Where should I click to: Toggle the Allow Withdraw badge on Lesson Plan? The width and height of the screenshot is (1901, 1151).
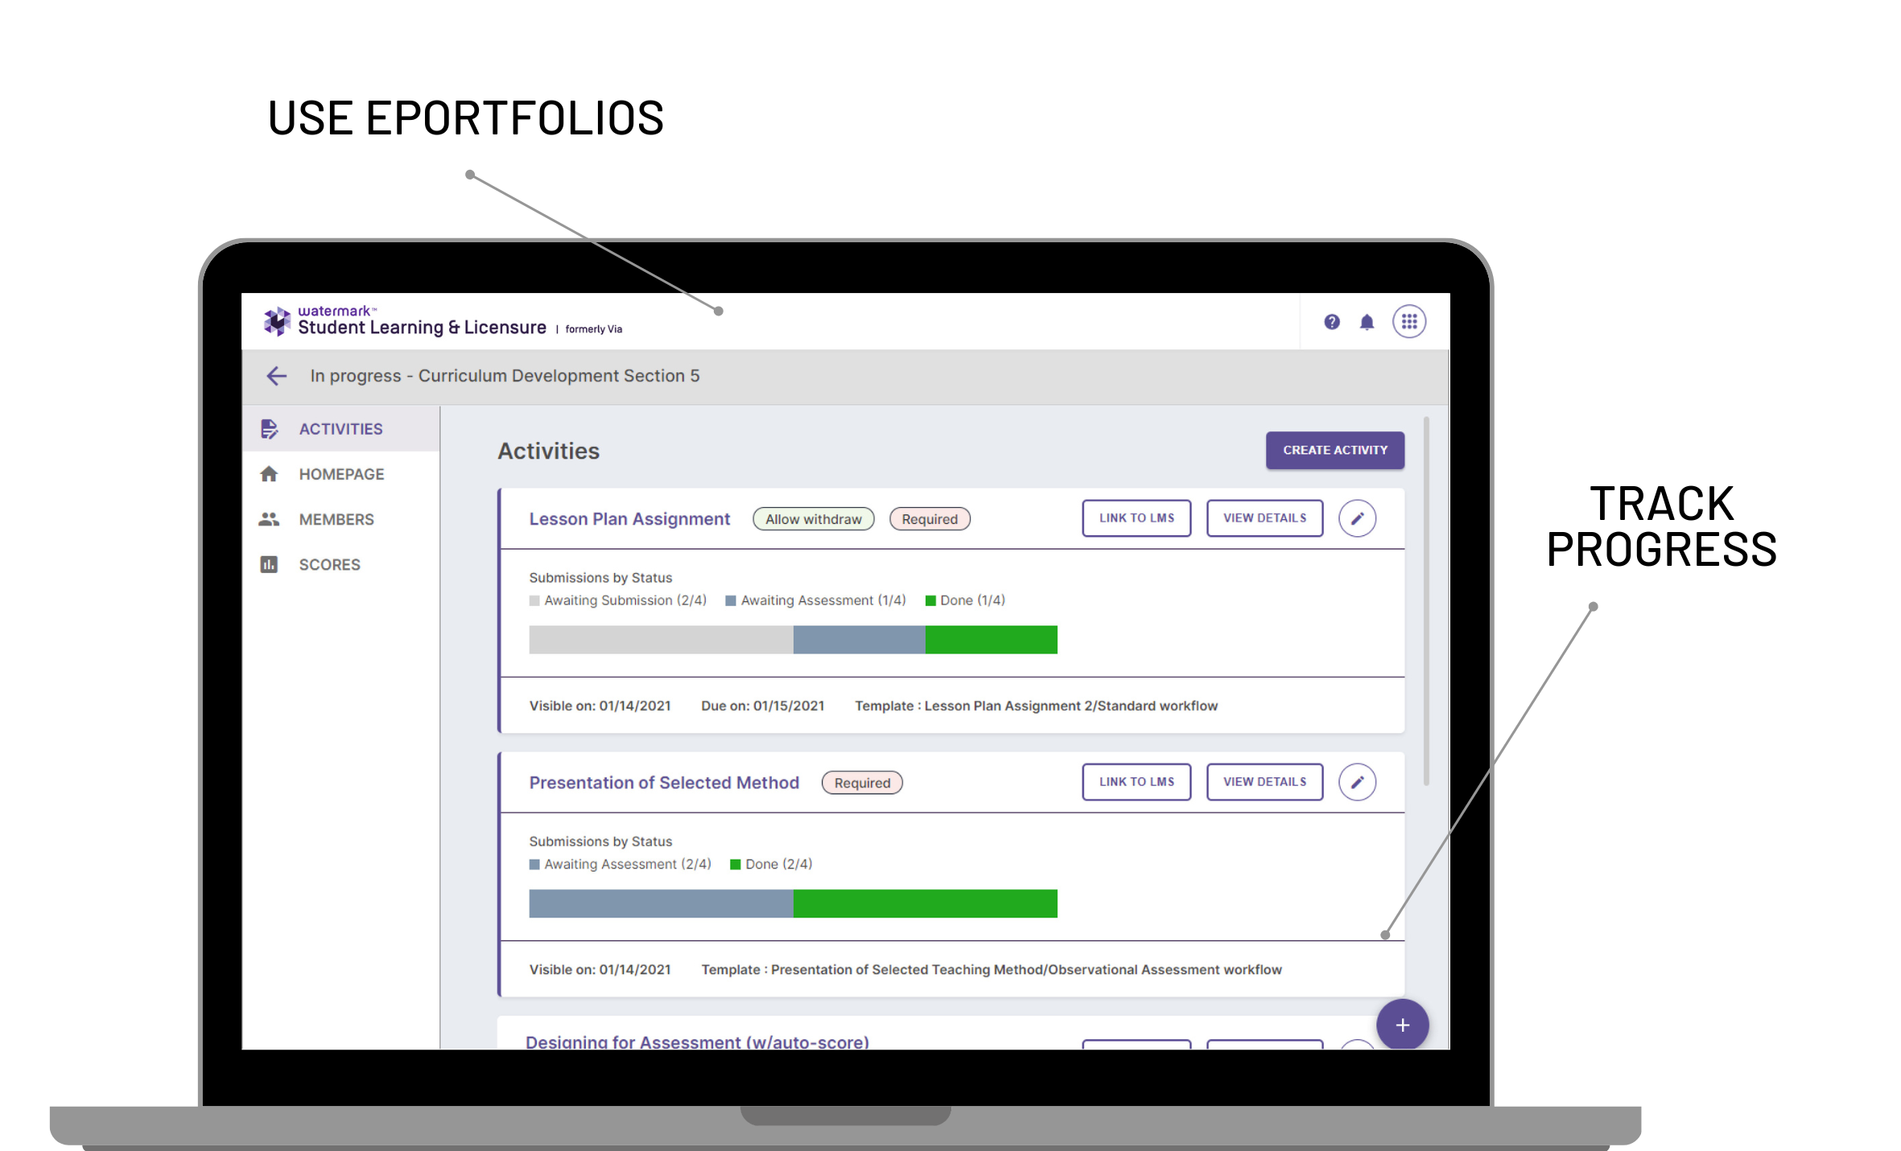point(812,518)
